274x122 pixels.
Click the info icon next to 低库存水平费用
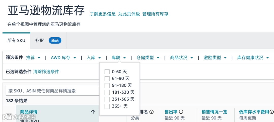click(271, 112)
